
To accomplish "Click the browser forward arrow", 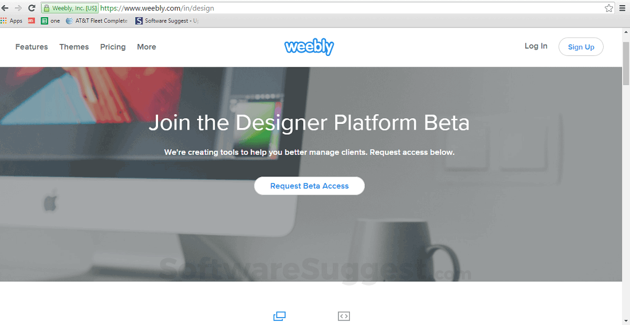I will click(x=18, y=8).
